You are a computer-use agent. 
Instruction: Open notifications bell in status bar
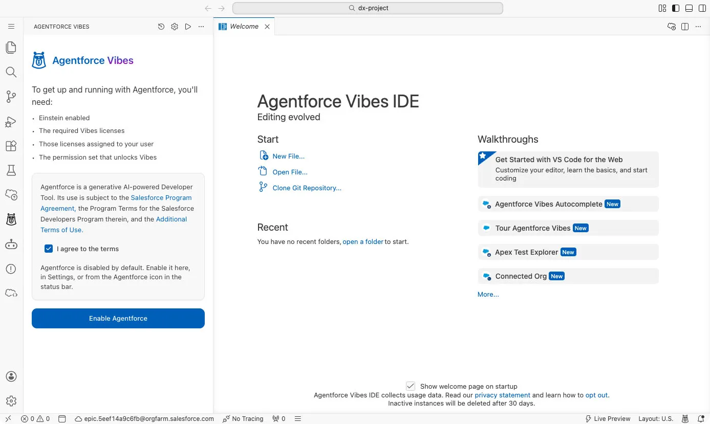coord(701,418)
